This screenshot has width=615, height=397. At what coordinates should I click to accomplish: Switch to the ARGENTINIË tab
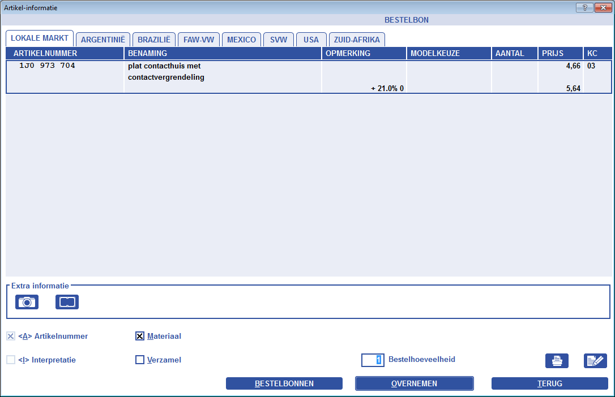click(103, 40)
